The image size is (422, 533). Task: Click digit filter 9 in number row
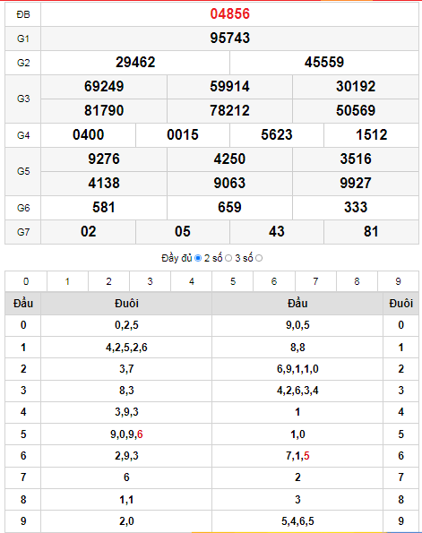pos(398,281)
